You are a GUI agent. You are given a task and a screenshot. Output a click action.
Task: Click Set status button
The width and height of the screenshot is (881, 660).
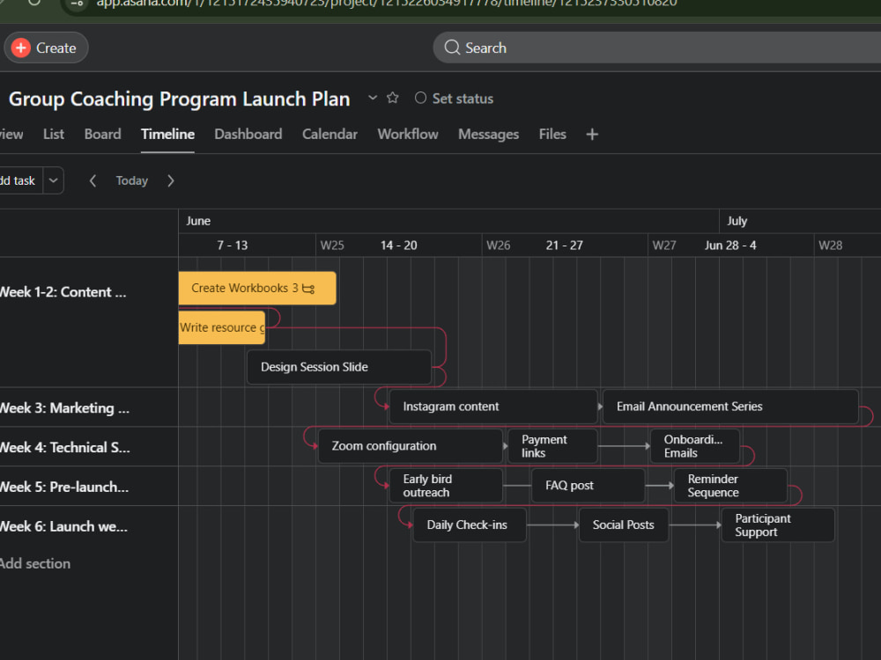(x=454, y=99)
